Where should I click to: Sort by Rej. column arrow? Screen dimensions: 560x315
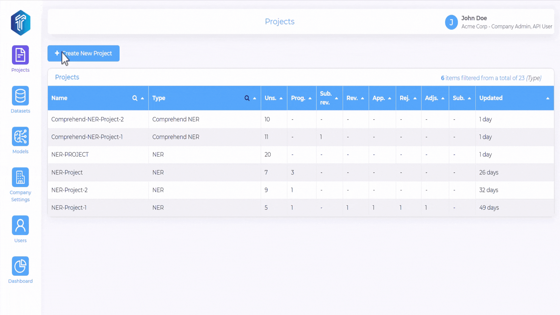click(x=415, y=98)
